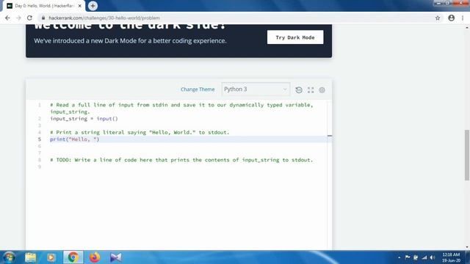Click the Try Dark Mode button
470x264 pixels.
pyautogui.click(x=295, y=37)
